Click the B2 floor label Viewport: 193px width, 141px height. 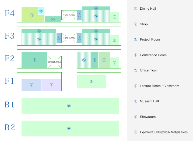coord(10,127)
